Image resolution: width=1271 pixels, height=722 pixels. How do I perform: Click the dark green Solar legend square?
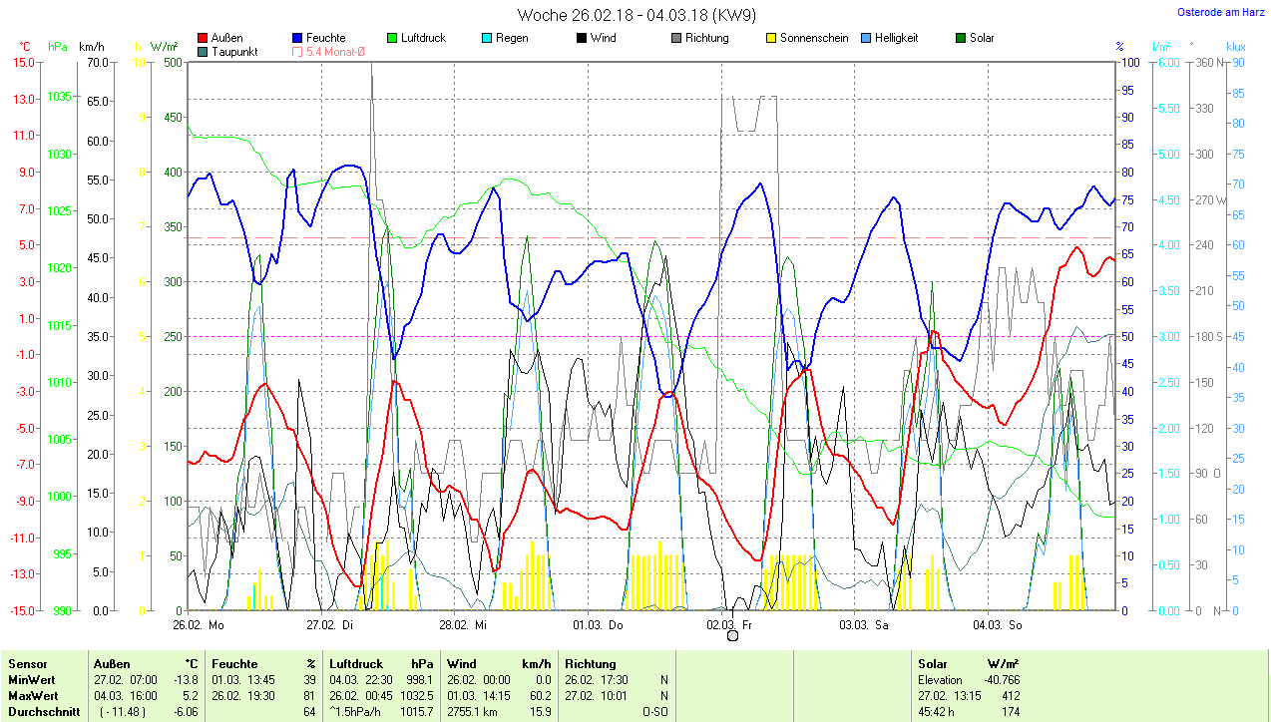pos(961,38)
